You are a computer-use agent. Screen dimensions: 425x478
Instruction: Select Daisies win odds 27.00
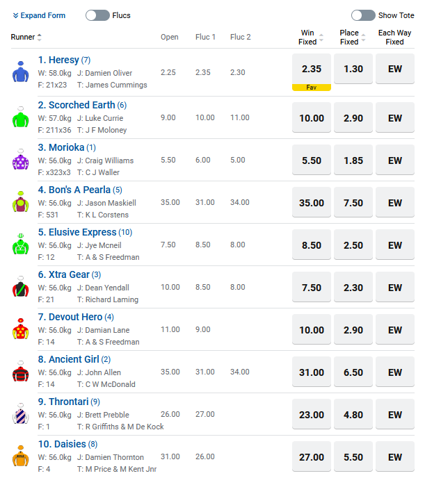(x=311, y=457)
